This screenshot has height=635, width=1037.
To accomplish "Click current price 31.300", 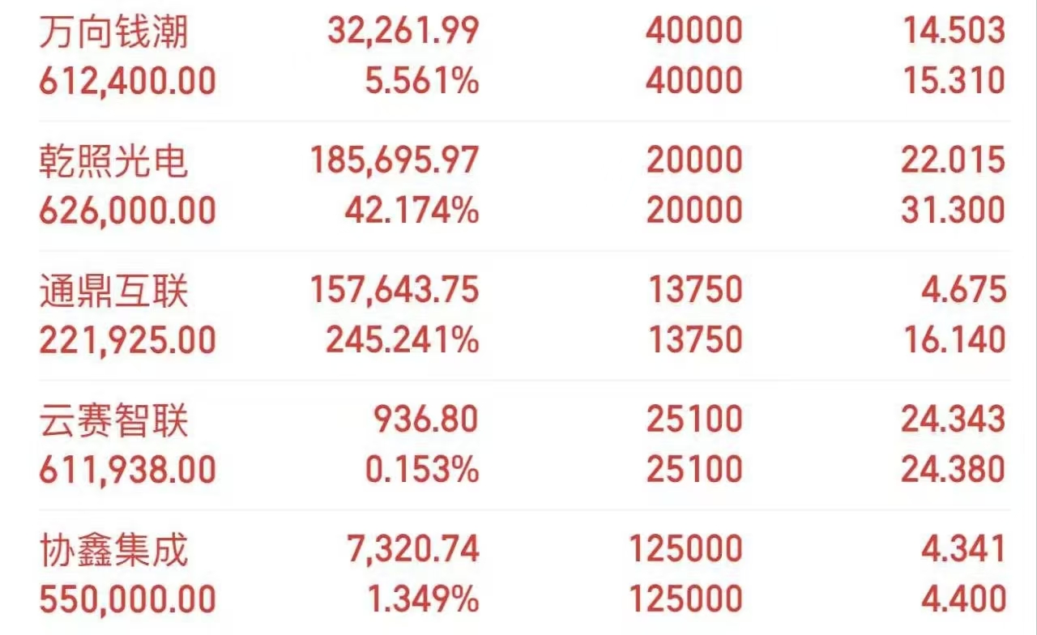I will pos(953,211).
